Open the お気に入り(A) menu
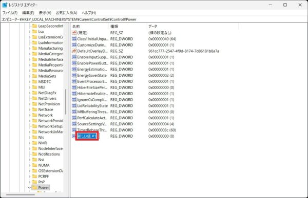Viewport: 308px width, 198px height. tap(66, 13)
